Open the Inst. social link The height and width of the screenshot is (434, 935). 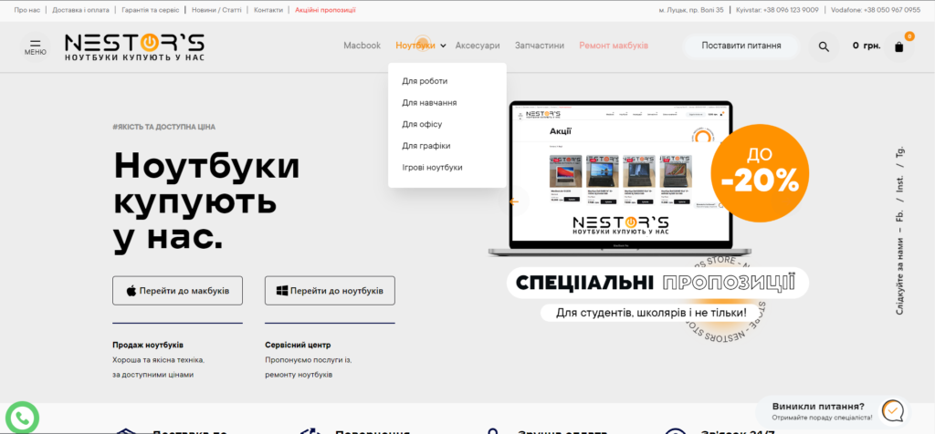(x=899, y=184)
